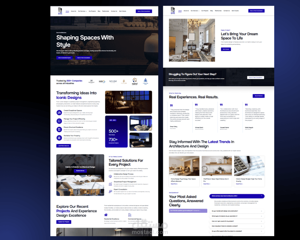Viewport: 300px width, 240px height.
Task: Click Learn More About Us button
Action: pos(64,146)
